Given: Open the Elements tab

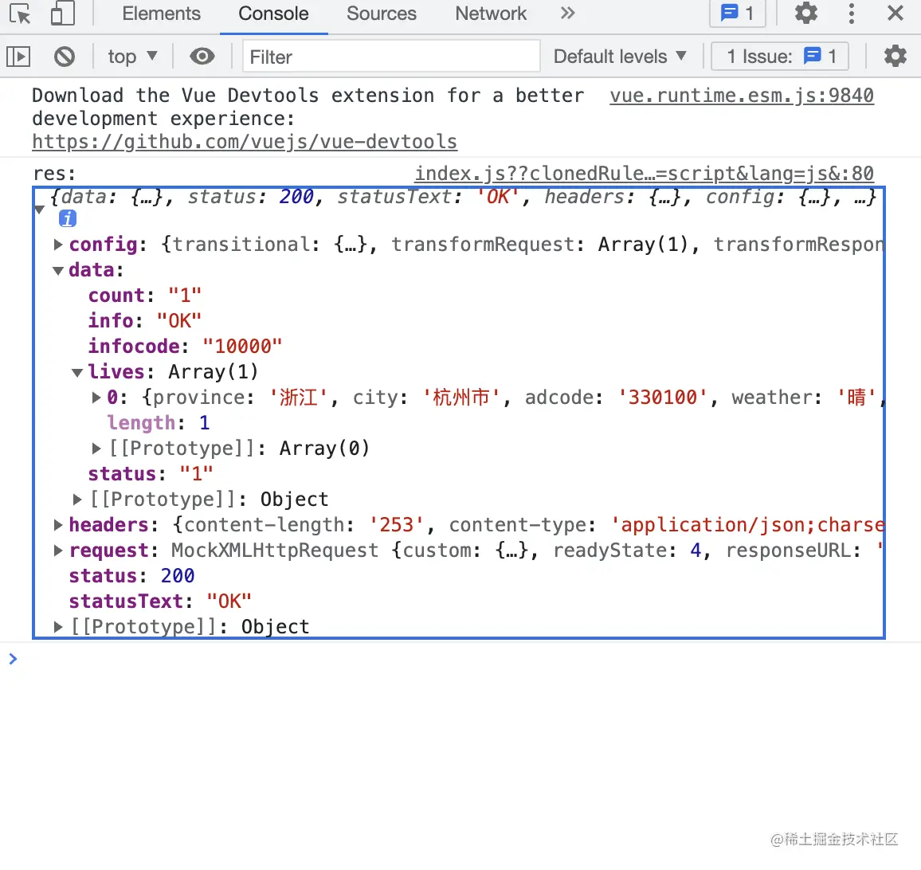Looking at the screenshot, I should coord(161,14).
